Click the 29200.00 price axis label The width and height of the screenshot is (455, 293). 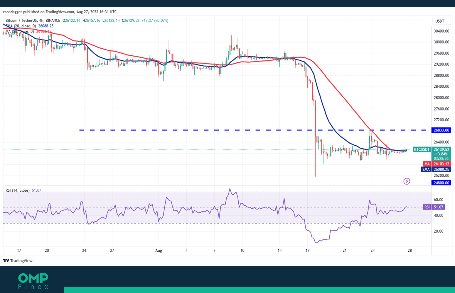coord(441,64)
